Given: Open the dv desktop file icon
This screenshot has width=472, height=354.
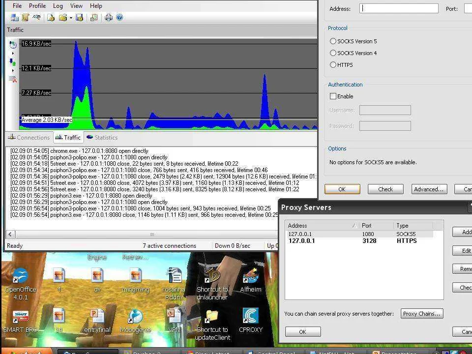Looking at the screenshot, I should point(97,275).
